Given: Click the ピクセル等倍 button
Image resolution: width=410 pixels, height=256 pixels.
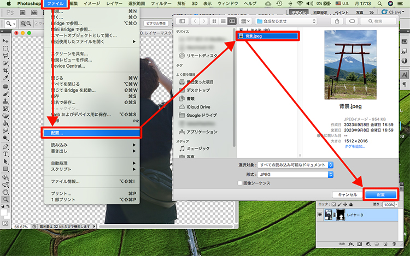Looking at the screenshot, I should click(x=156, y=23).
